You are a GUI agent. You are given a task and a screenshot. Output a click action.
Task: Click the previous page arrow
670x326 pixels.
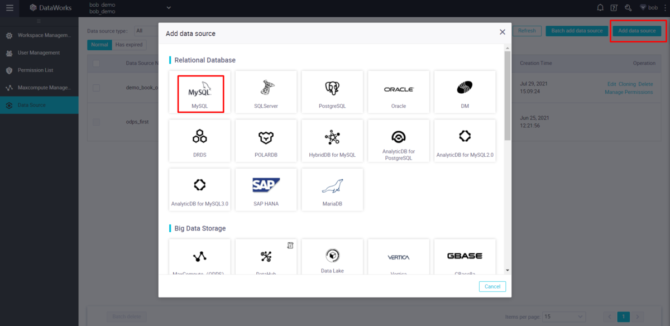tap(609, 317)
